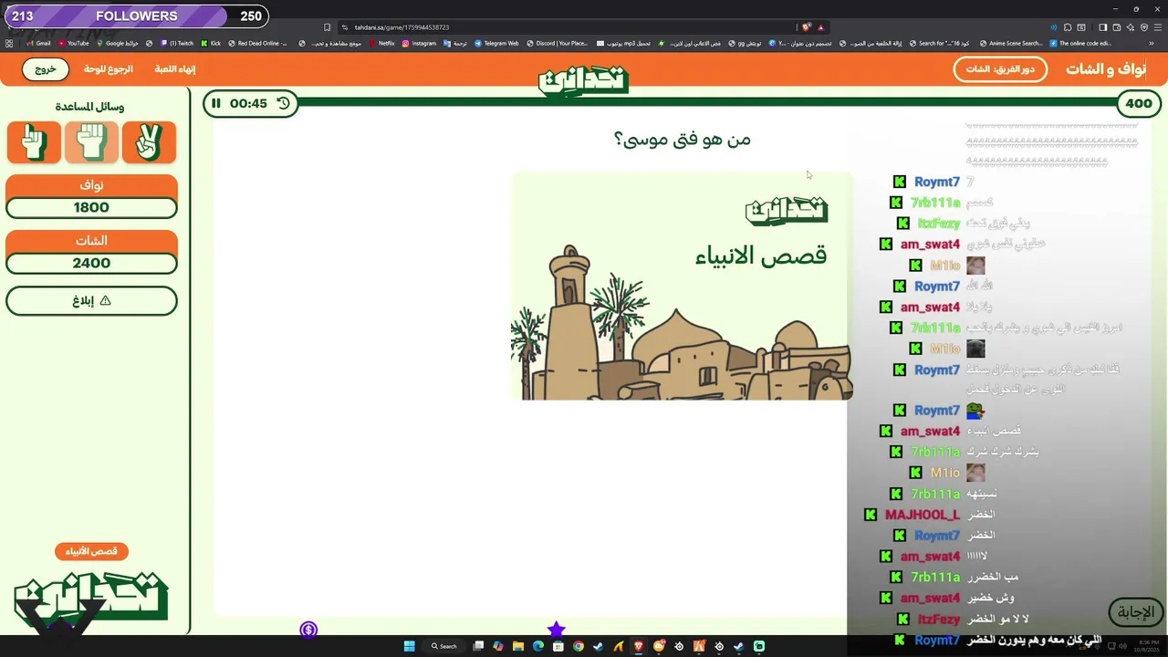
Task: Click إنهاء اللعبة to end the game
Action: [175, 69]
